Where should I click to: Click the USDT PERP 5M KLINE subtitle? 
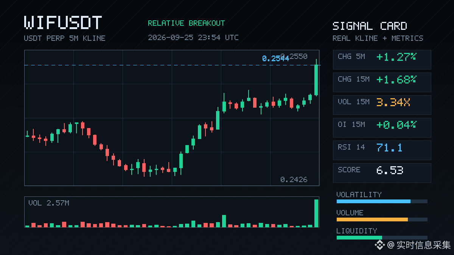tap(65, 38)
